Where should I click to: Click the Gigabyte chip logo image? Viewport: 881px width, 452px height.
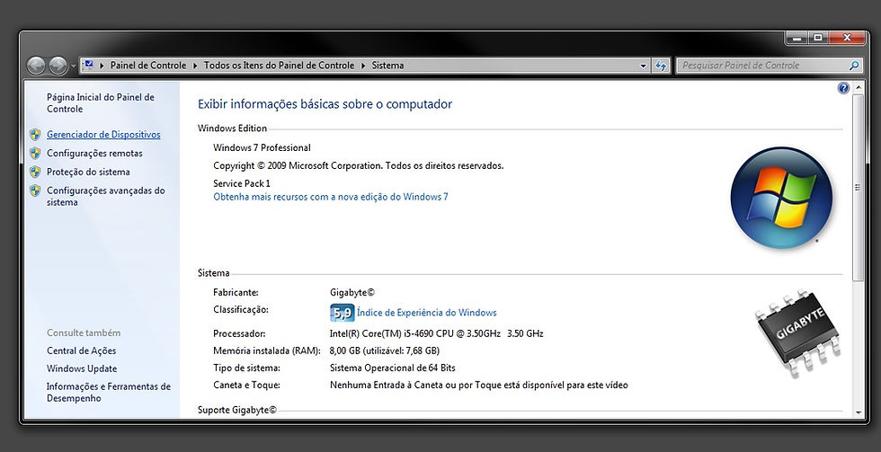[798, 332]
